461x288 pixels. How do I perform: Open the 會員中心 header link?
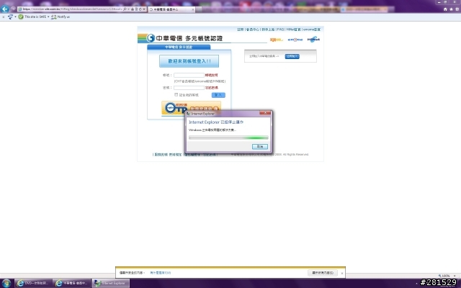(x=253, y=30)
